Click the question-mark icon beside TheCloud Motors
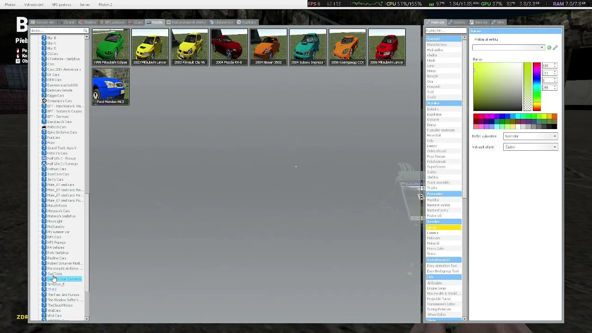592x333 pixels. tap(44, 305)
